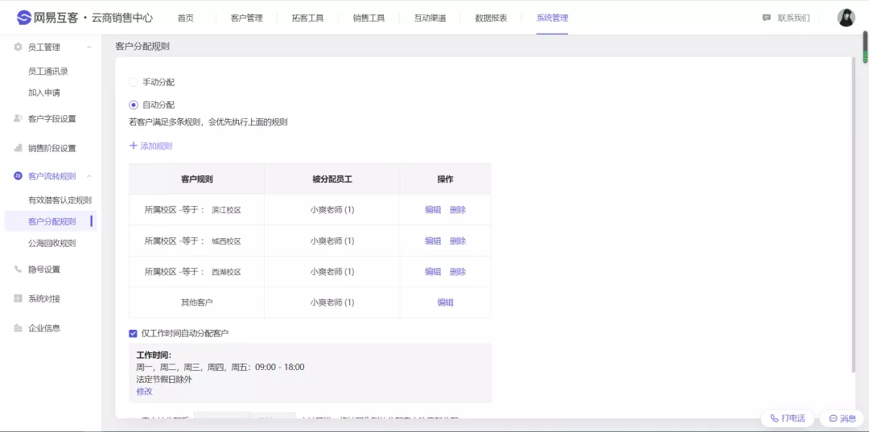
Task: Click the 客户规则 column header
Action: [x=197, y=179]
